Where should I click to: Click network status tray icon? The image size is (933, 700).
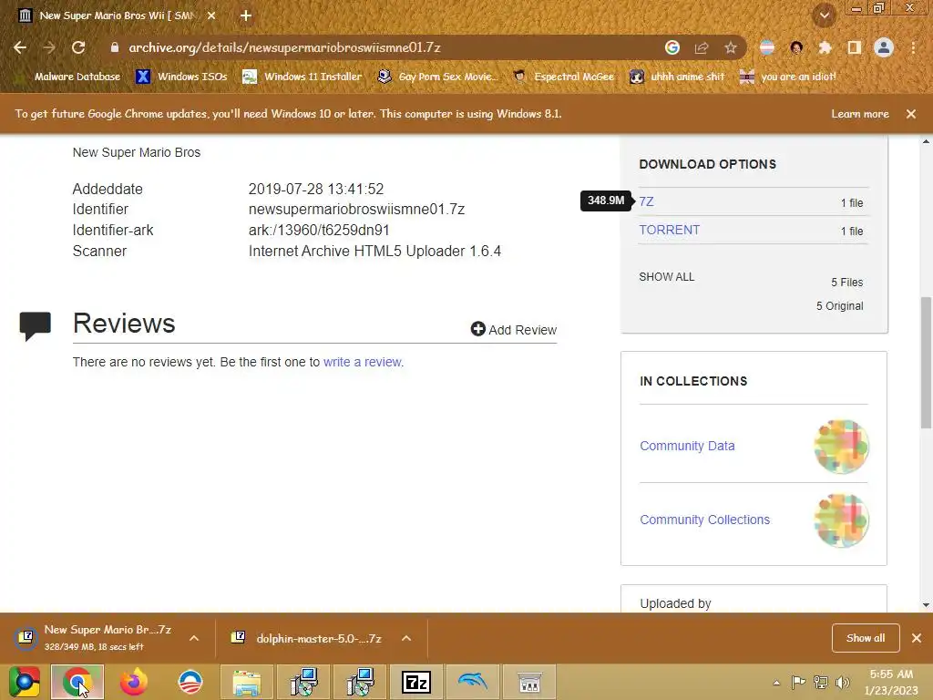(x=821, y=683)
